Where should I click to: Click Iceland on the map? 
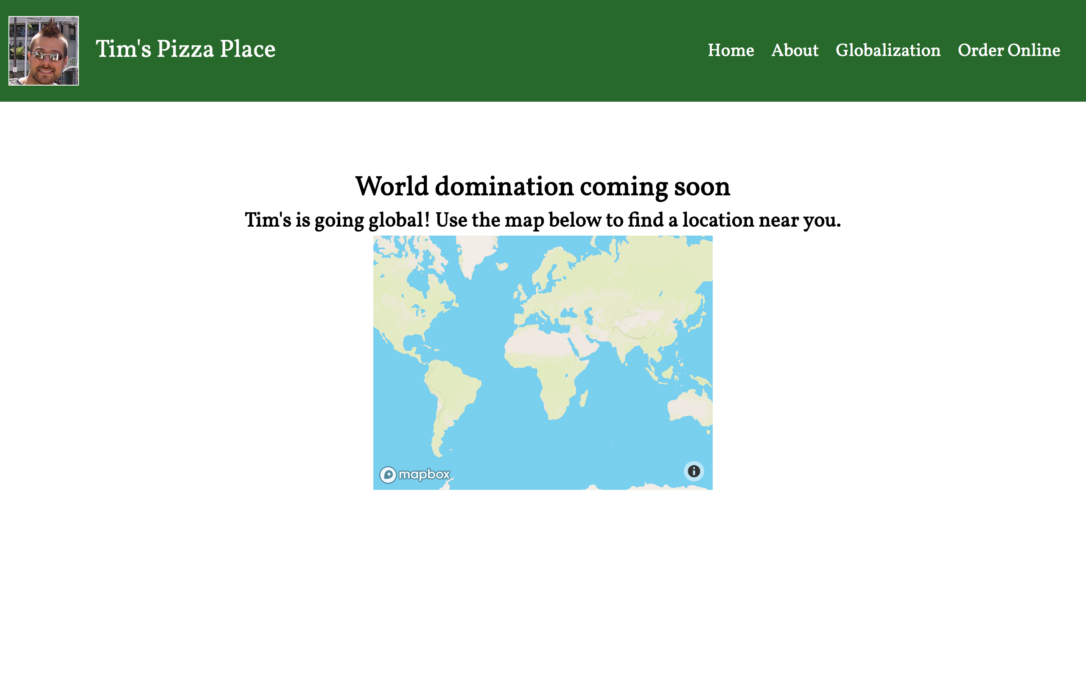pos(502,267)
